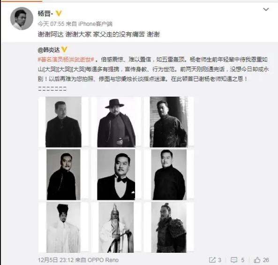
Task: Open the first portrait in dark coat
Action: tap(63, 122)
